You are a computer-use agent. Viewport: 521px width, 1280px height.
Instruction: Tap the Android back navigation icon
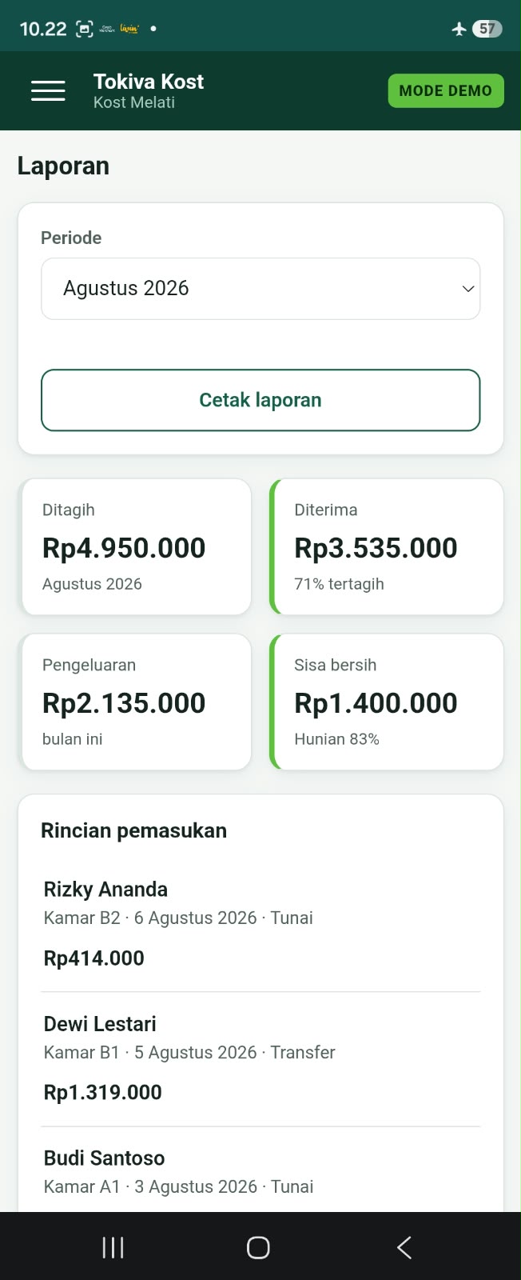pos(404,1247)
